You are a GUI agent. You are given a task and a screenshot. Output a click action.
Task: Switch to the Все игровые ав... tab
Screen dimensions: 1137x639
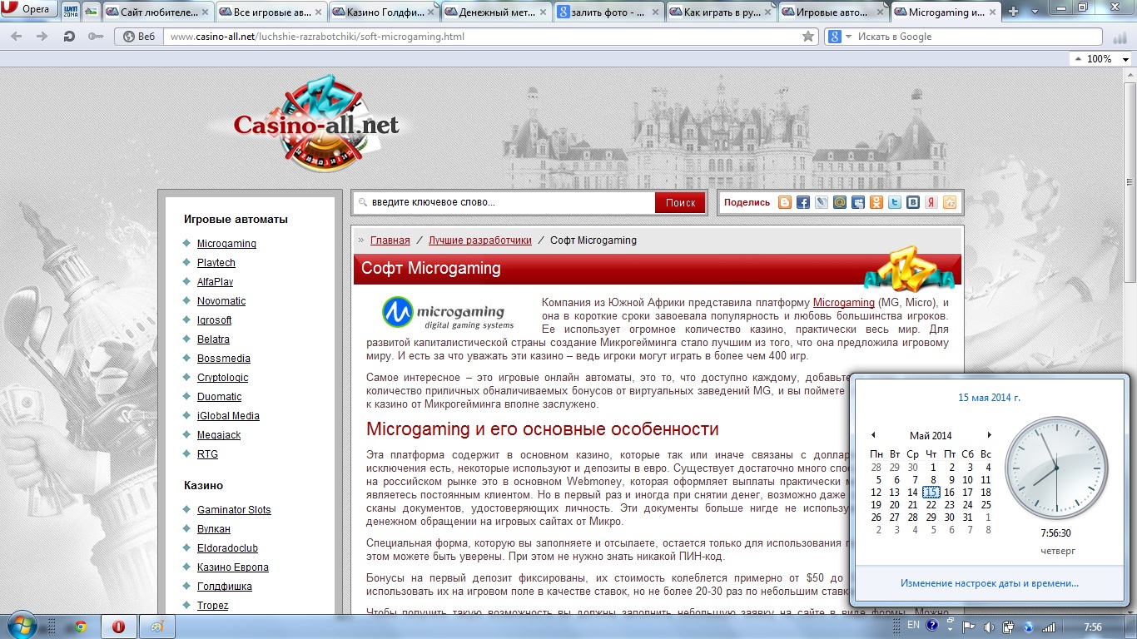[x=271, y=12]
